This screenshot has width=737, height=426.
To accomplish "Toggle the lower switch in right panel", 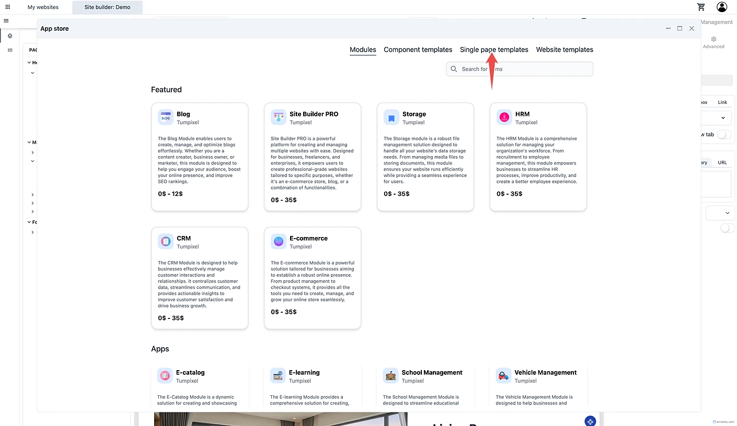I will tap(727, 228).
